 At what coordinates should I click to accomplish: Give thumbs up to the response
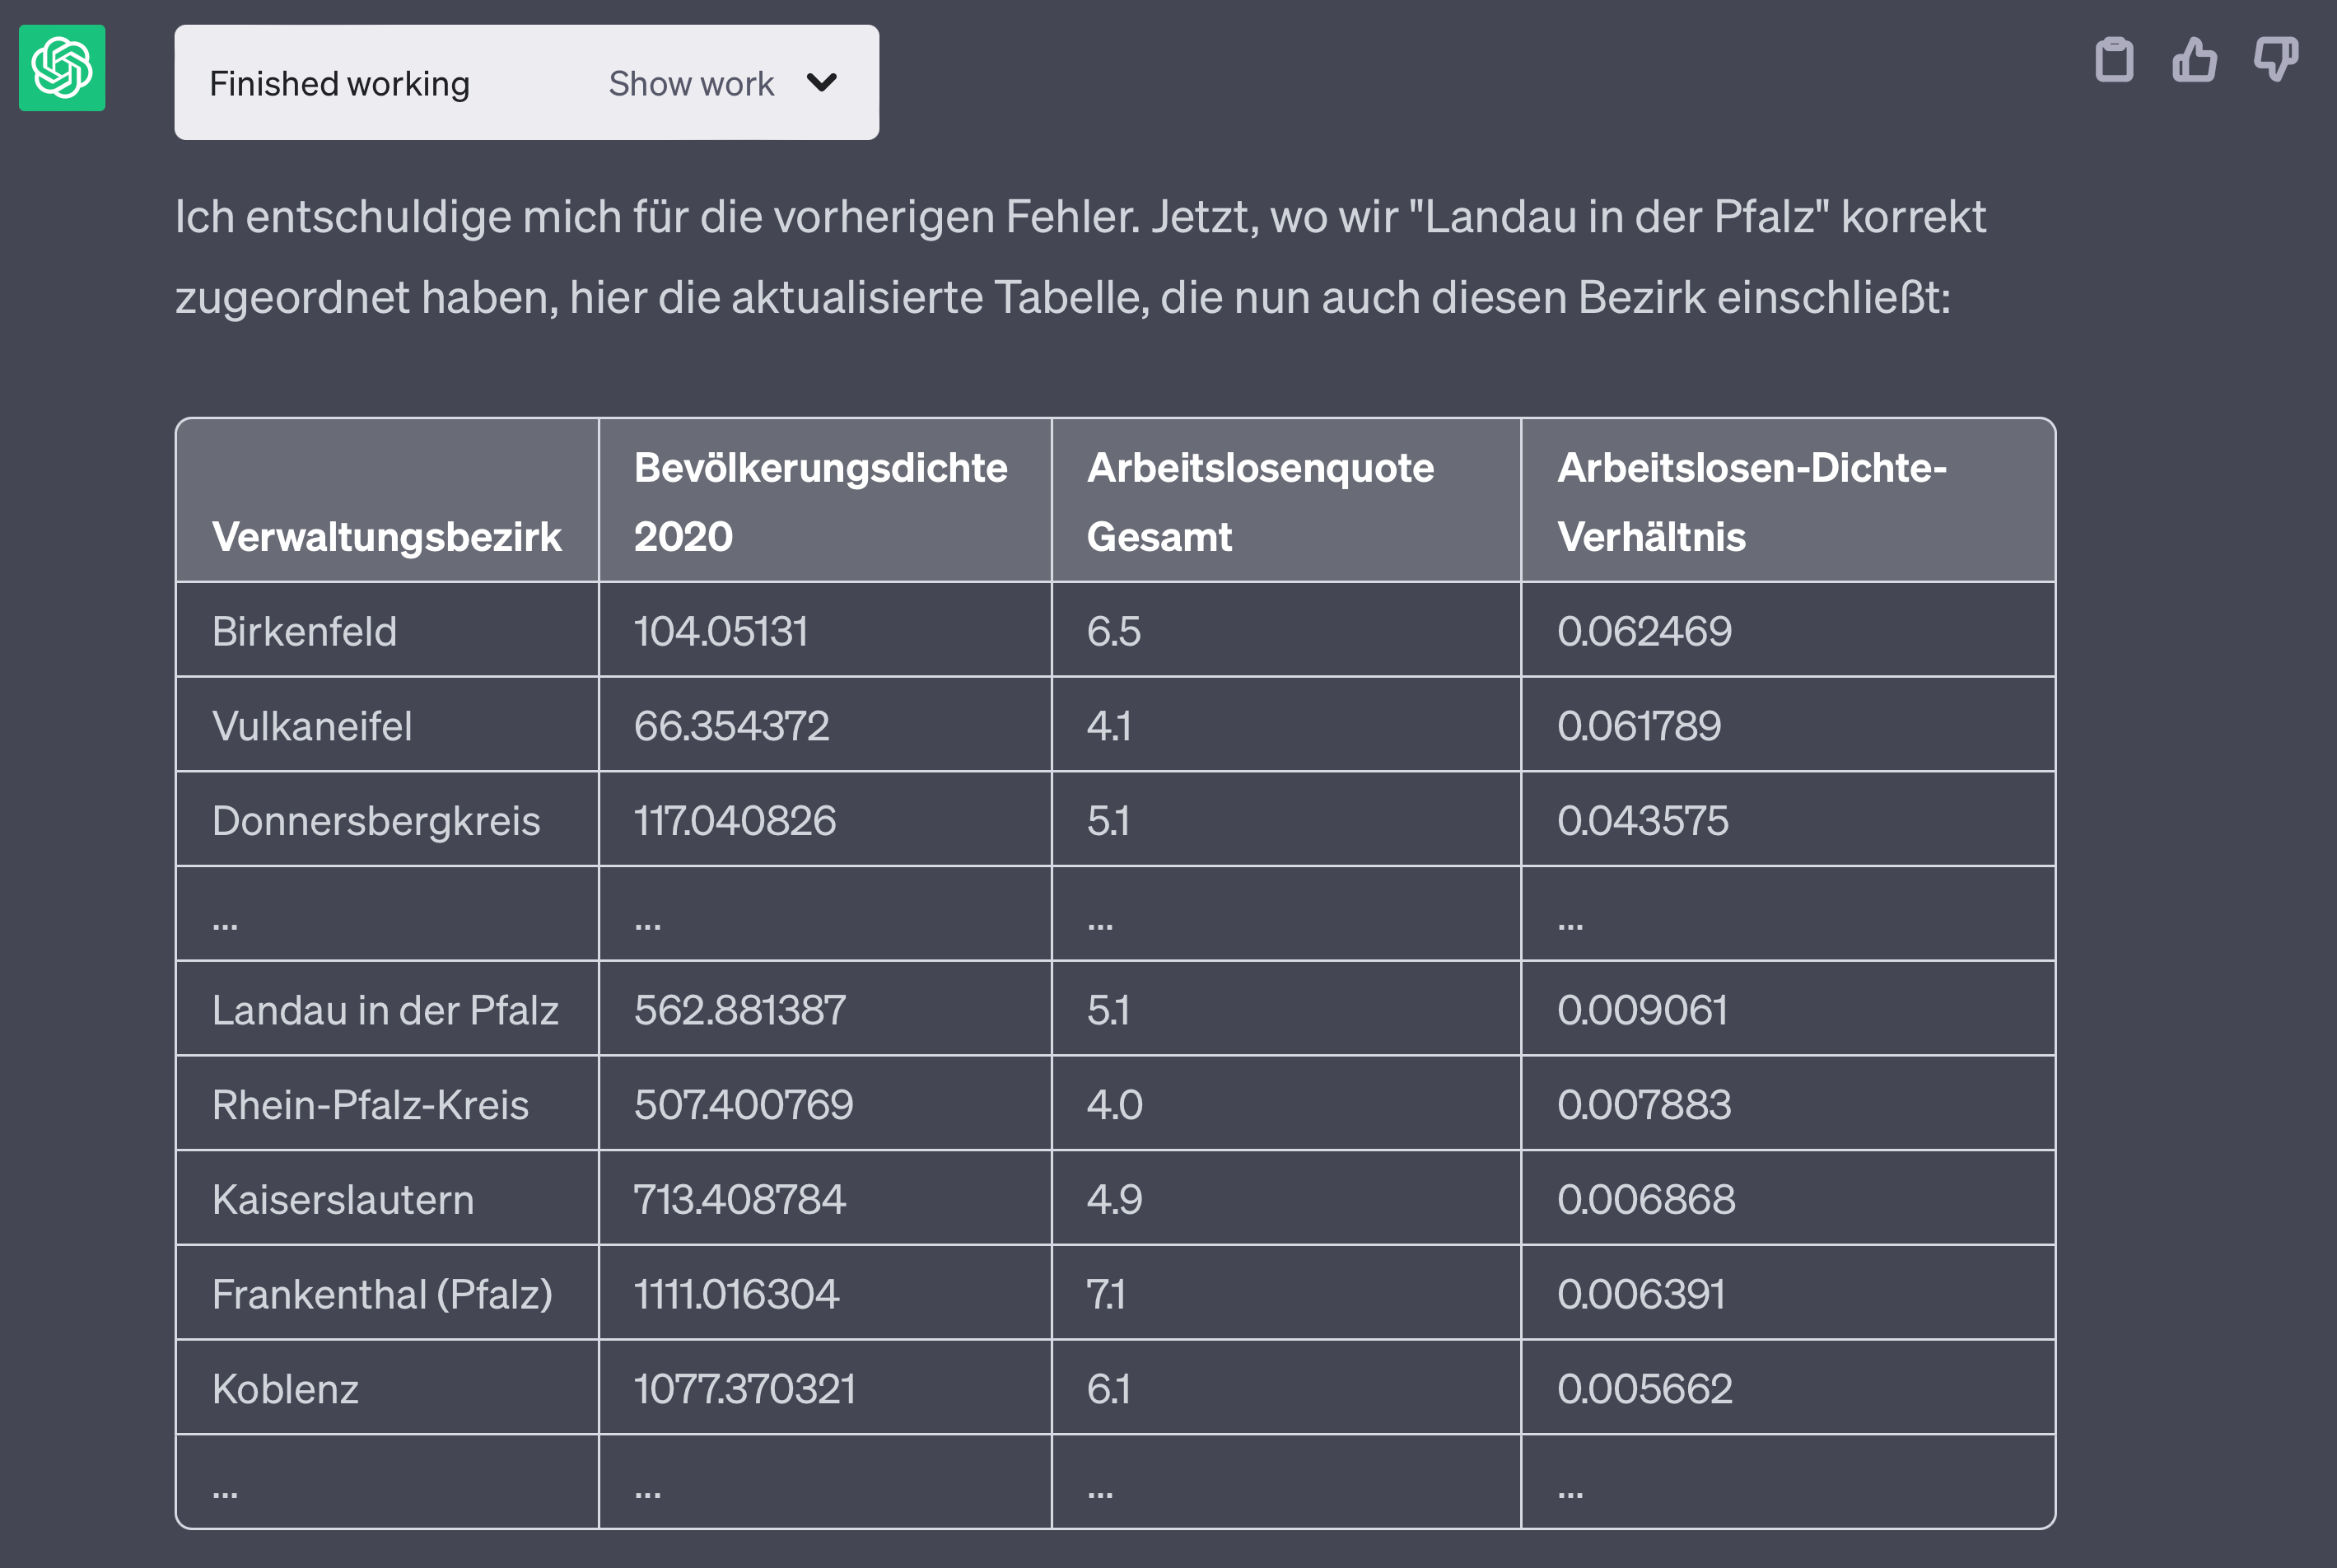[x=2194, y=60]
